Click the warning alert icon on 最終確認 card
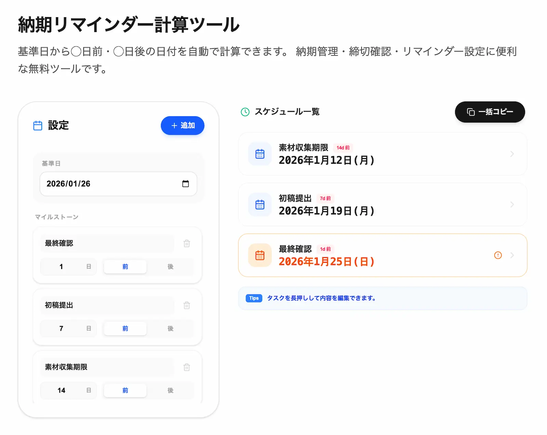The height and width of the screenshot is (435, 547). pyautogui.click(x=498, y=255)
